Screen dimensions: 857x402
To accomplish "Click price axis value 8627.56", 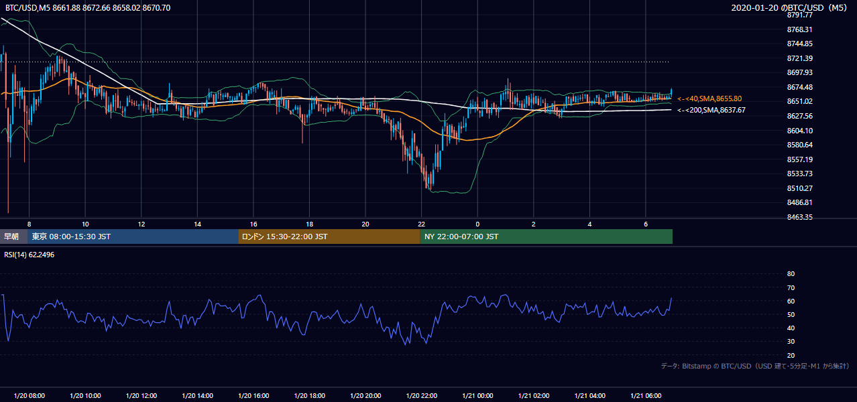I will pyautogui.click(x=799, y=116).
